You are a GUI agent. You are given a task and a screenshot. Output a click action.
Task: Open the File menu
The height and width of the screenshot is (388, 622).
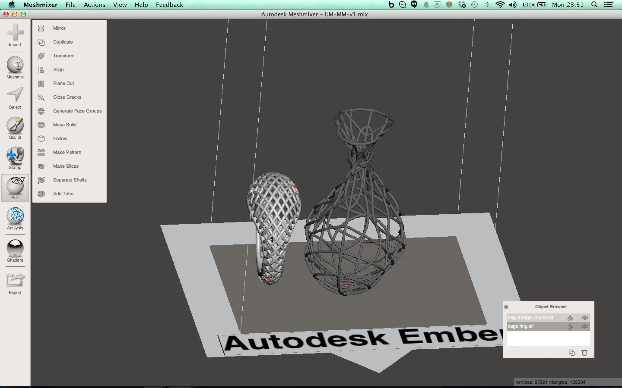71,5
